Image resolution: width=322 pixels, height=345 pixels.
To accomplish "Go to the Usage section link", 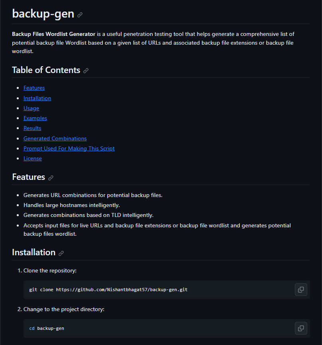I will (x=31, y=108).
